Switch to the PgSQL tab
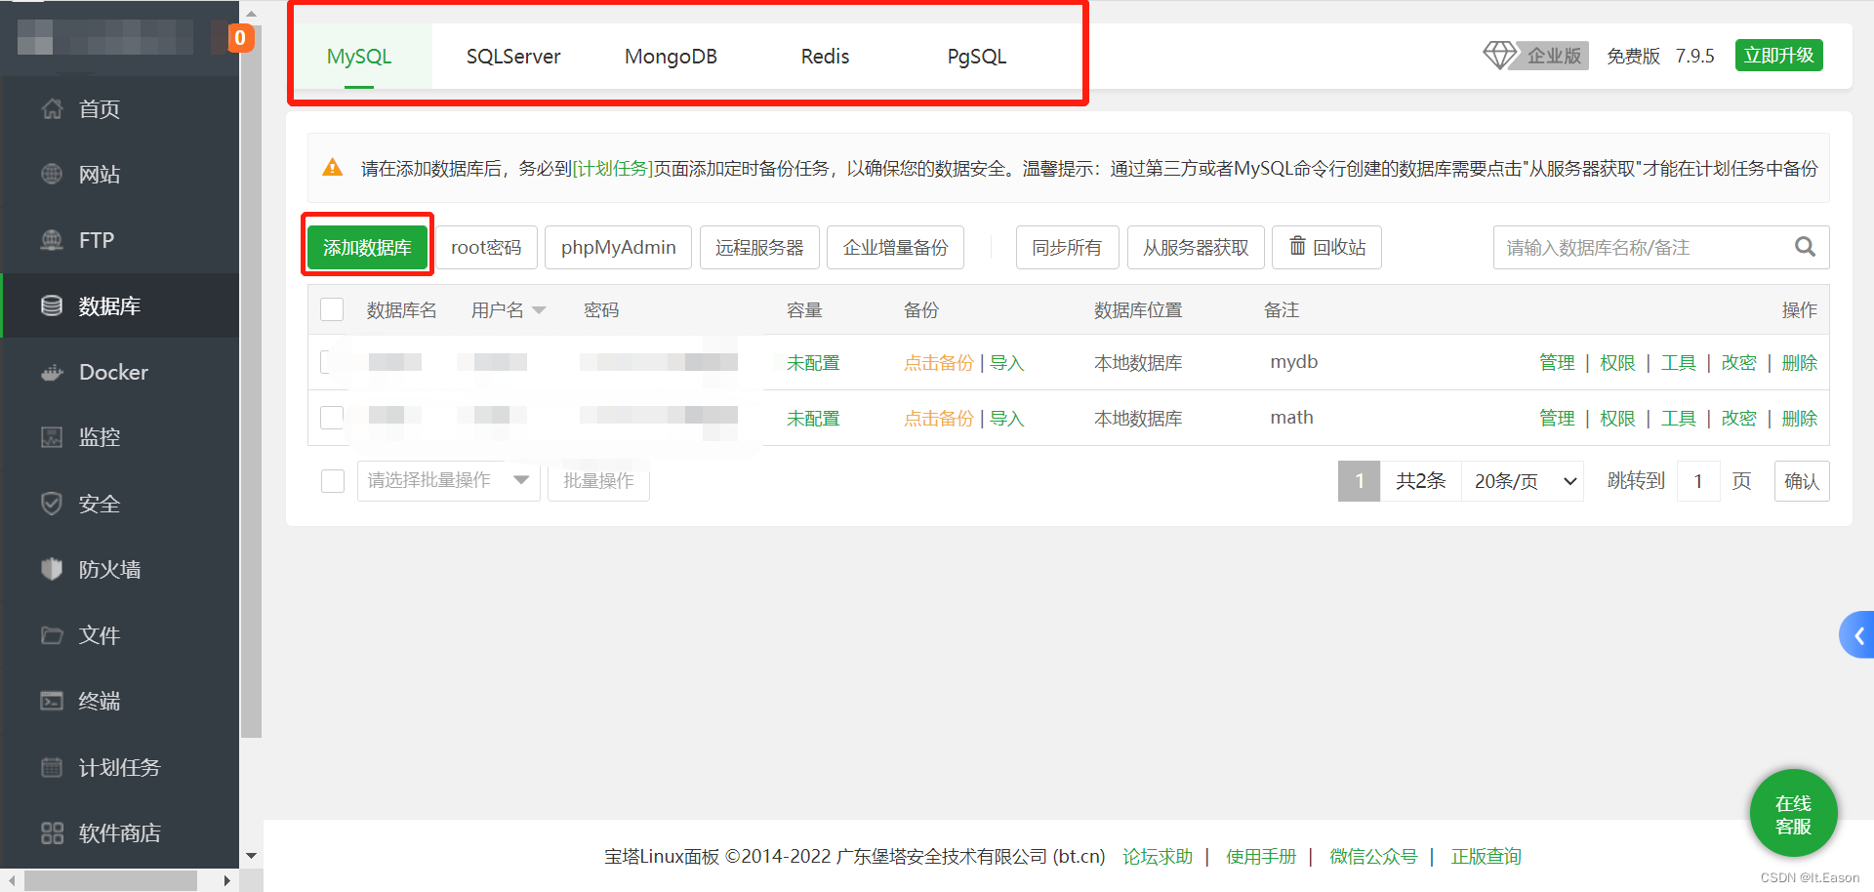This screenshot has height=892, width=1874. click(977, 57)
